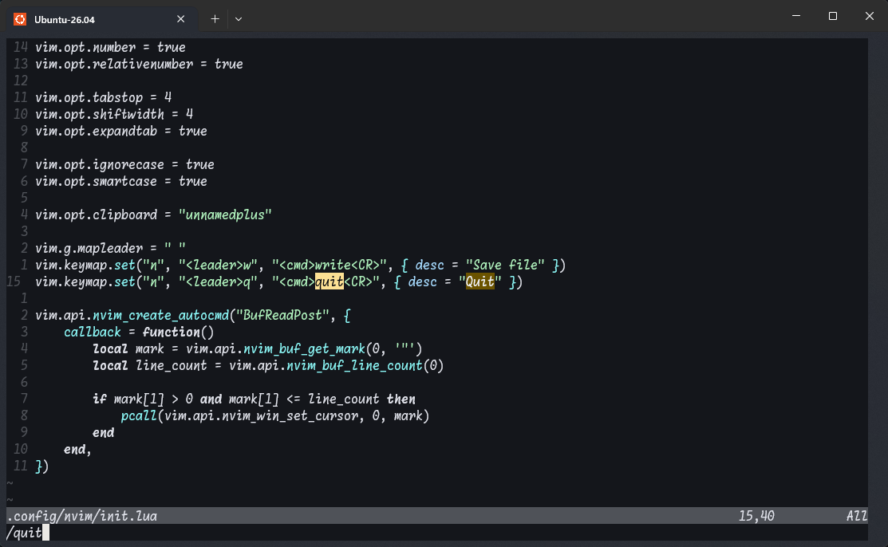The image size is (888, 547).
Task: Click the highlighted 'quit' search match
Action: point(329,281)
